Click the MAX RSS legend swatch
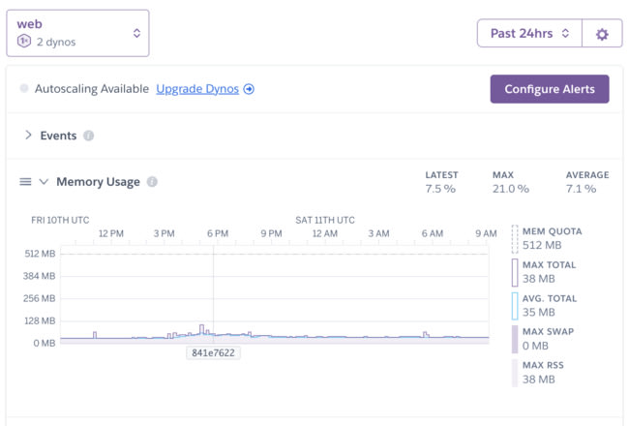The image size is (629, 426). (515, 372)
